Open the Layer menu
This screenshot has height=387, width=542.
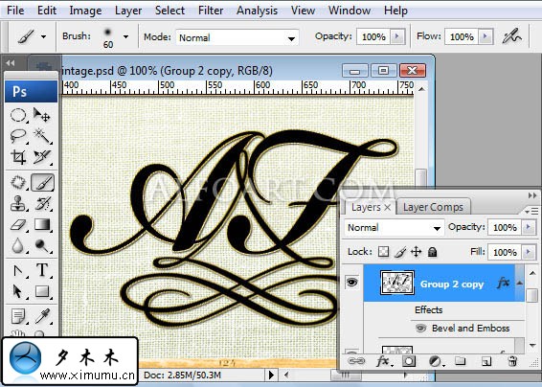pos(128,11)
